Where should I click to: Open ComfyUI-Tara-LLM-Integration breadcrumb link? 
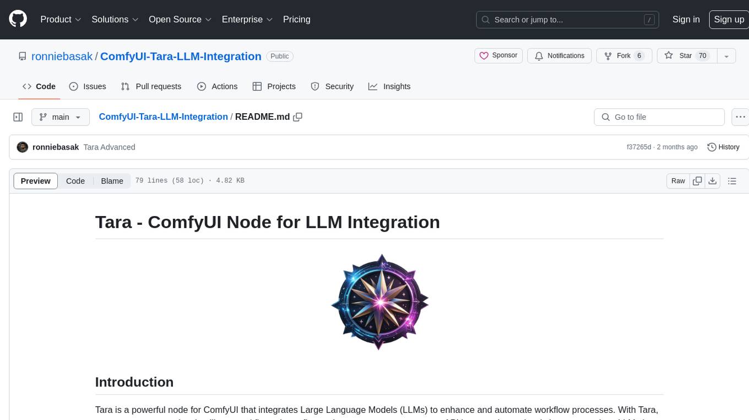click(x=163, y=117)
